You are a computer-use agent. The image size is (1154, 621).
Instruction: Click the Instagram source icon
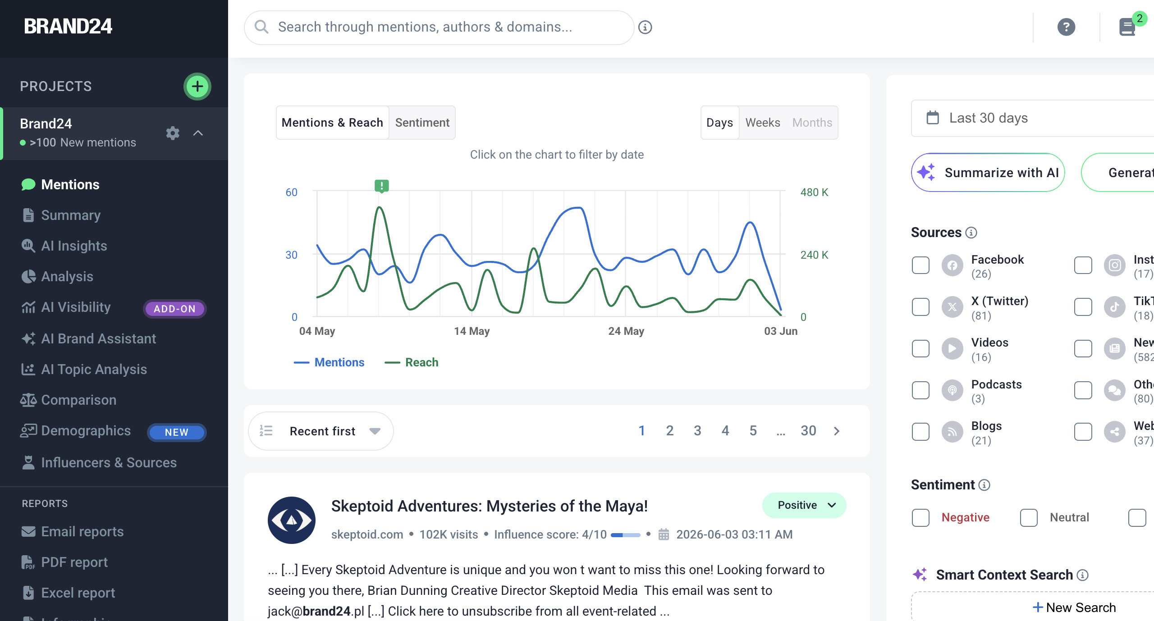point(1114,266)
